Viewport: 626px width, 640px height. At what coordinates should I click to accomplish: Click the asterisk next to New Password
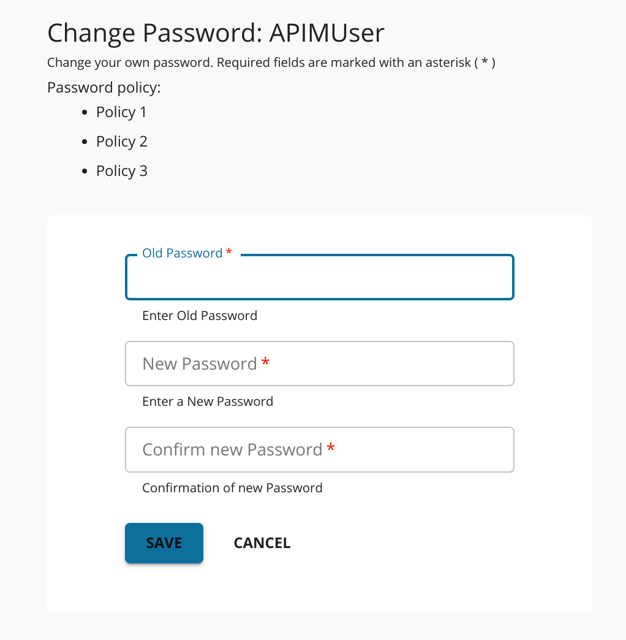[x=265, y=363]
